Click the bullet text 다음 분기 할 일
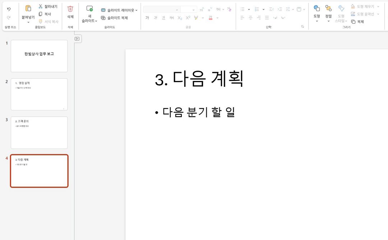388x240 pixels. click(198, 112)
